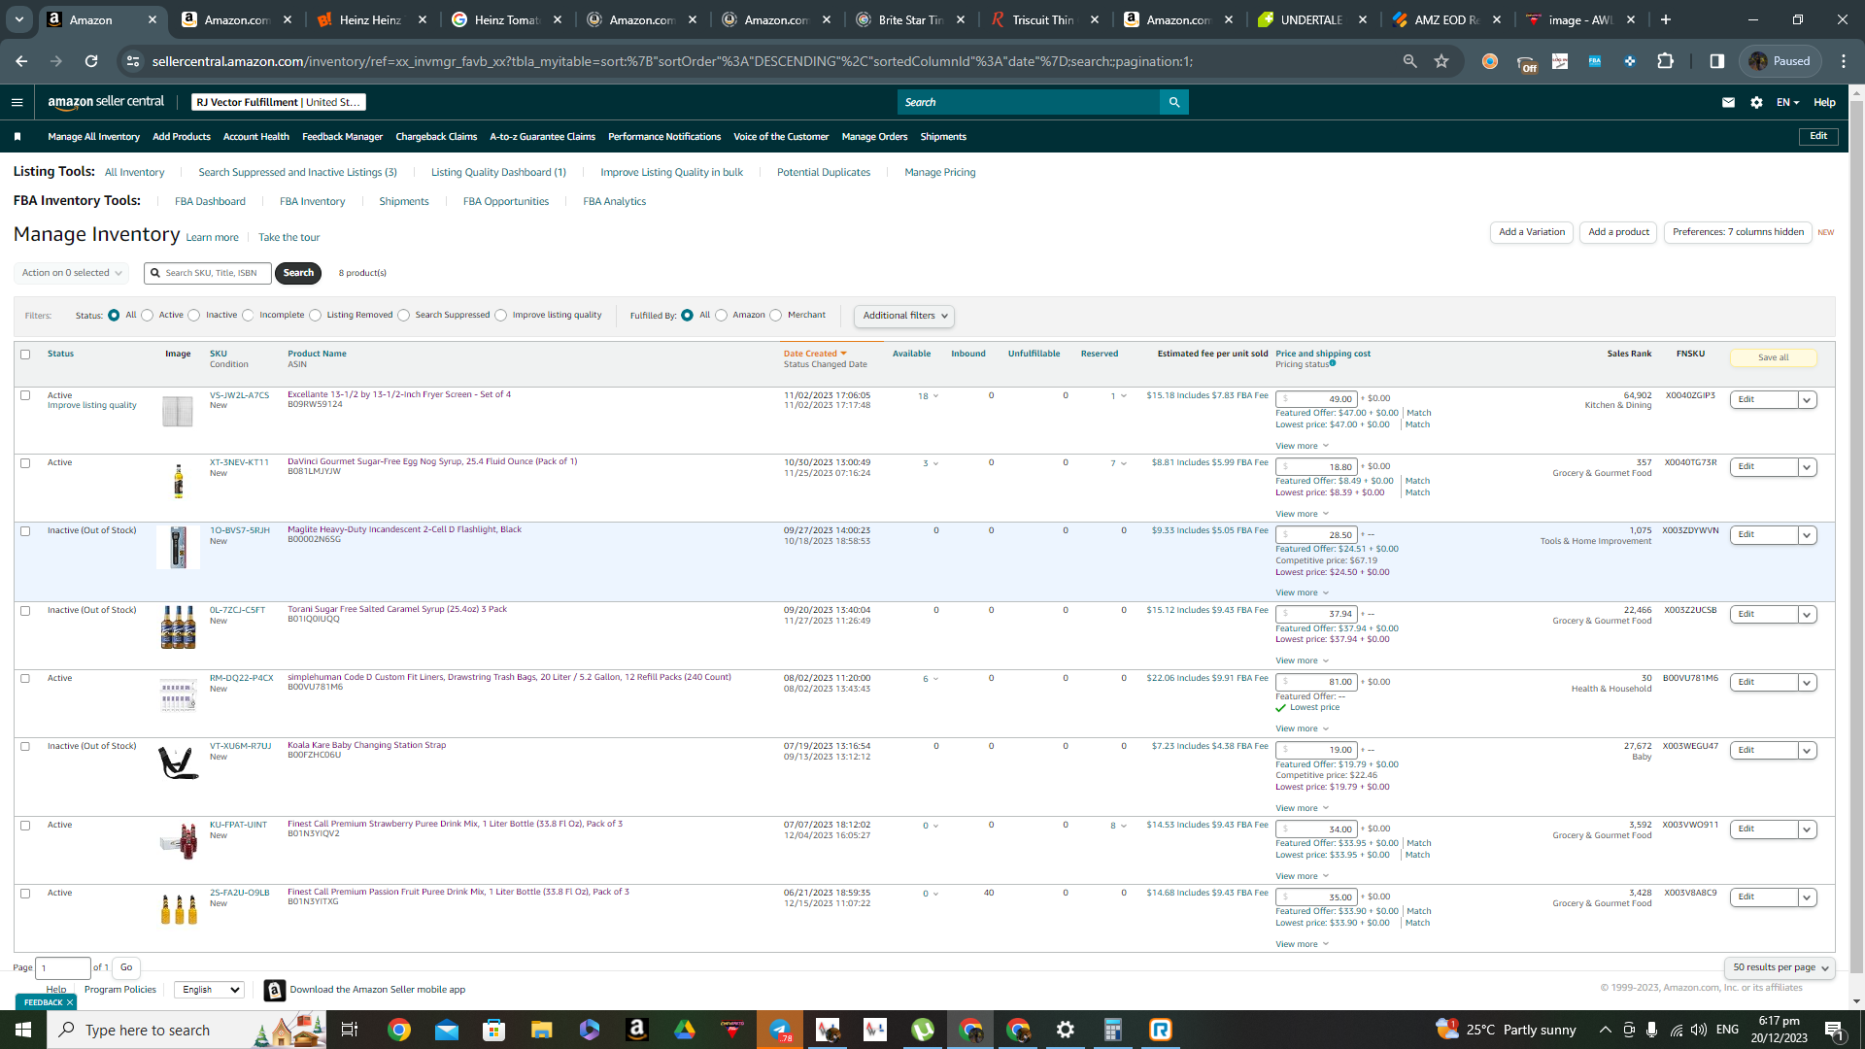
Task: Open the Potential Duplicates link
Action: [x=824, y=173]
